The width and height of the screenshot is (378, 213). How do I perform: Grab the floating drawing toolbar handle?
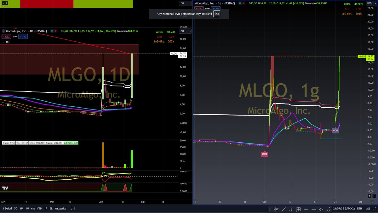pos(270,209)
